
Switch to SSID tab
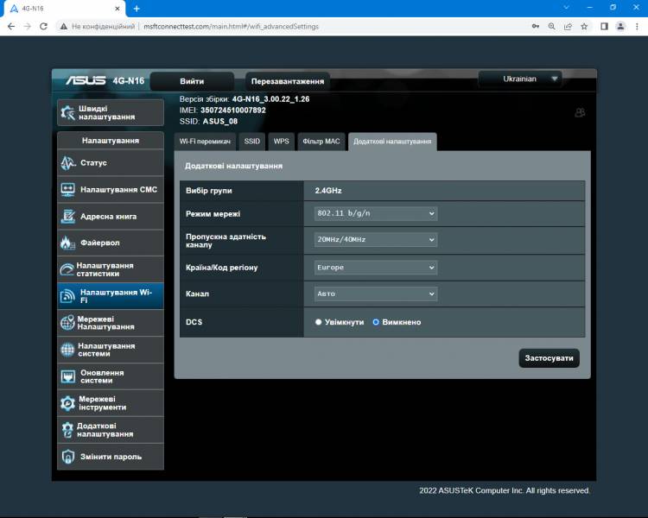tap(251, 142)
